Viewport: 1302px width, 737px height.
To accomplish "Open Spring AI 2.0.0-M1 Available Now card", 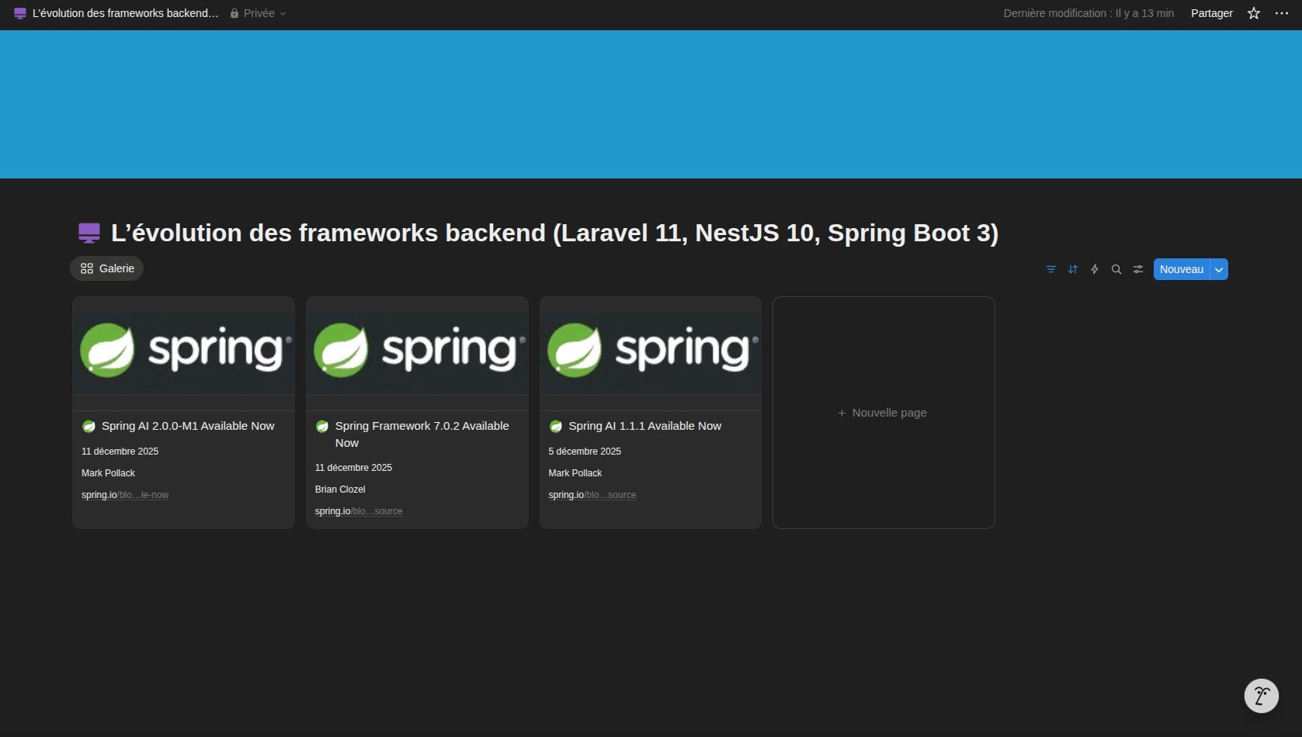I will [187, 426].
